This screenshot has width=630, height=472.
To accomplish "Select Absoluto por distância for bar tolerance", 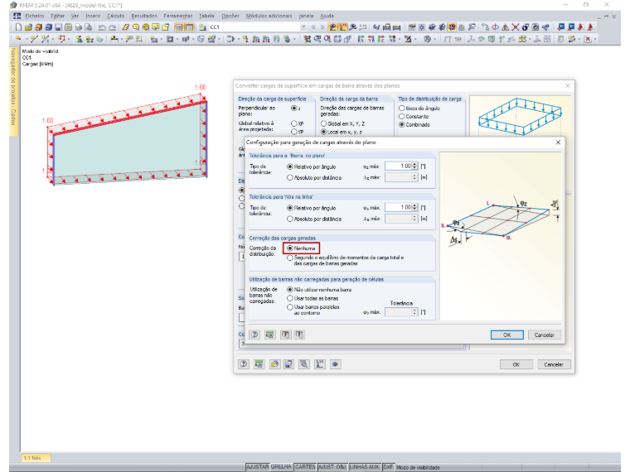I will point(289,177).
